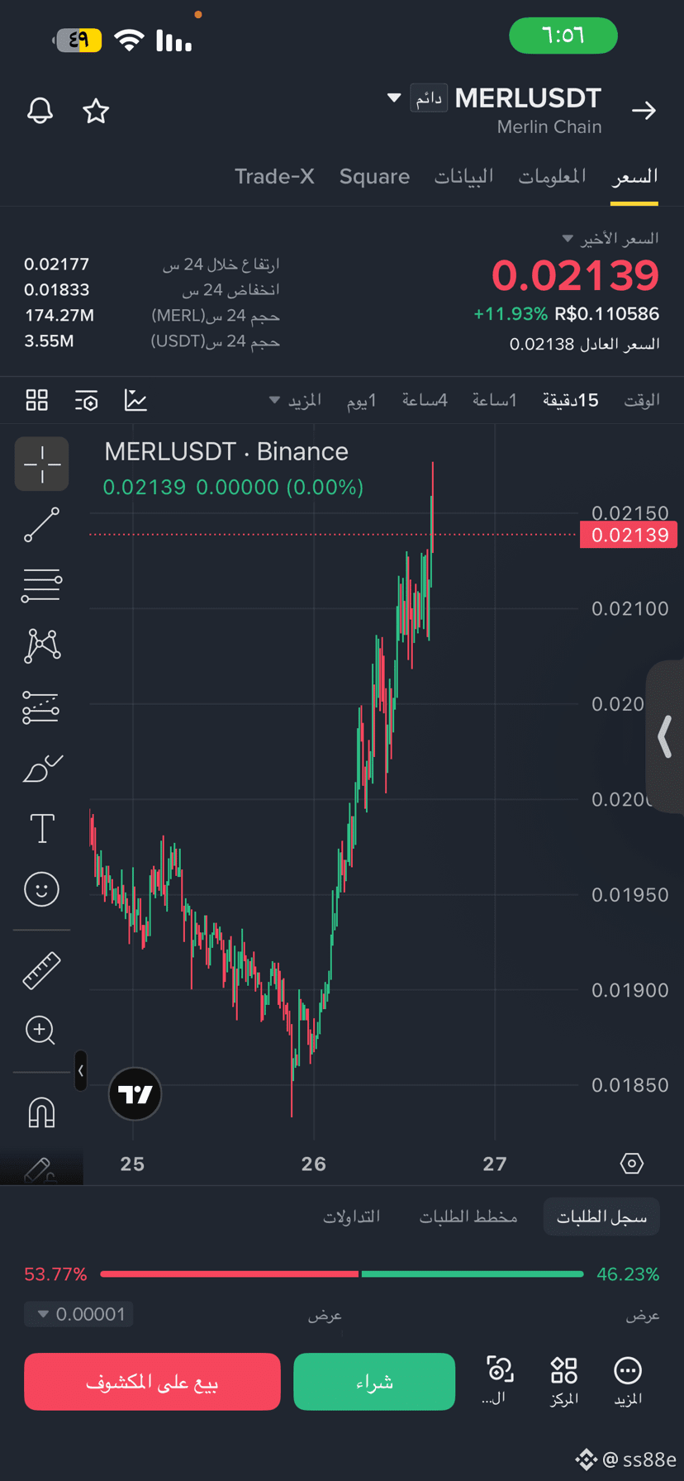The width and height of the screenshot is (684, 1481).
Task: Open the 0.00001 price precision dropdown
Action: (x=79, y=1314)
